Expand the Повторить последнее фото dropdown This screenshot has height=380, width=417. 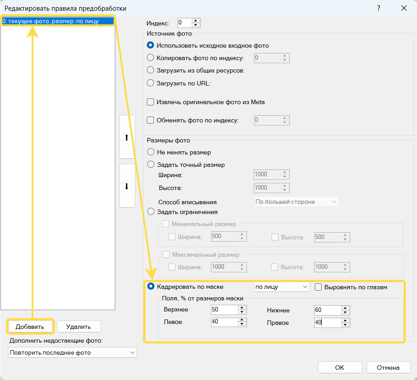click(73, 352)
